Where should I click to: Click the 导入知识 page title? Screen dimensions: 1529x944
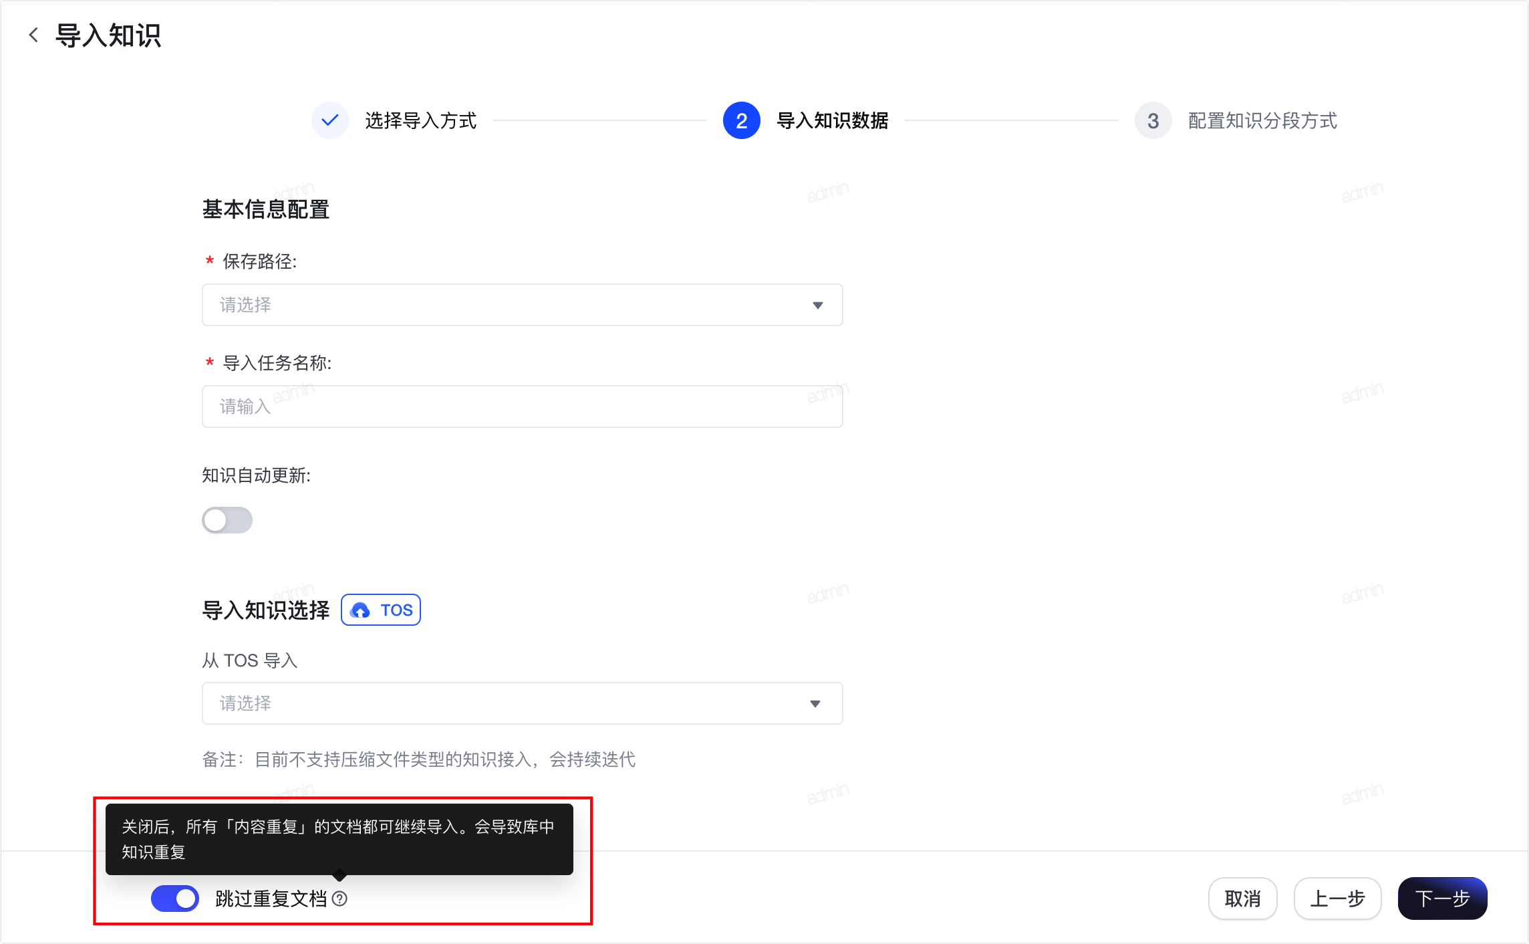(108, 35)
